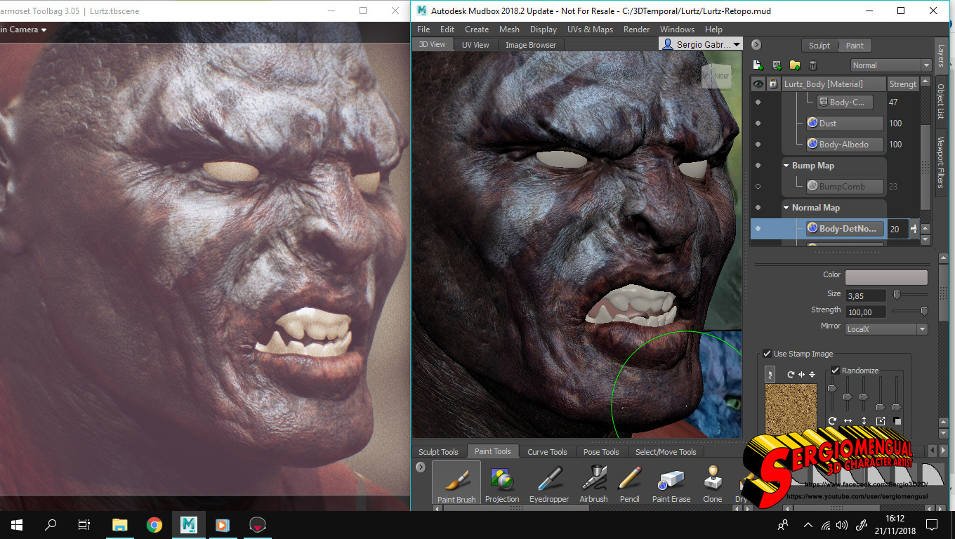
Task: Click the Size value field 3,85
Action: (x=867, y=295)
